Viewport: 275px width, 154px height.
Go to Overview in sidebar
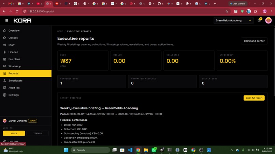coord(26,31)
